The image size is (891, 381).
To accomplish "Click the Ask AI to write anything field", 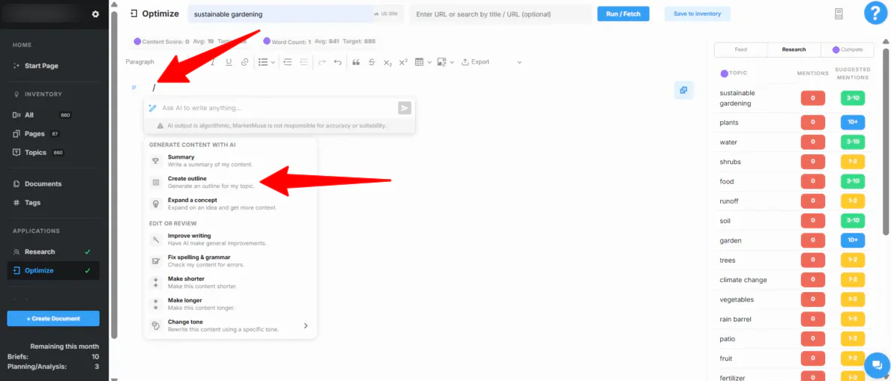I will click(x=279, y=108).
